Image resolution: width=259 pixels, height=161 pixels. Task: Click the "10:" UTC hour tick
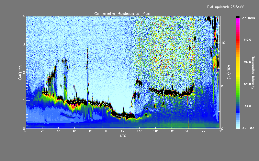[107, 131]
